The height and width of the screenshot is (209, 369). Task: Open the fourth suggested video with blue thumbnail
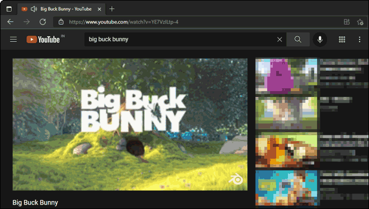coord(286,188)
